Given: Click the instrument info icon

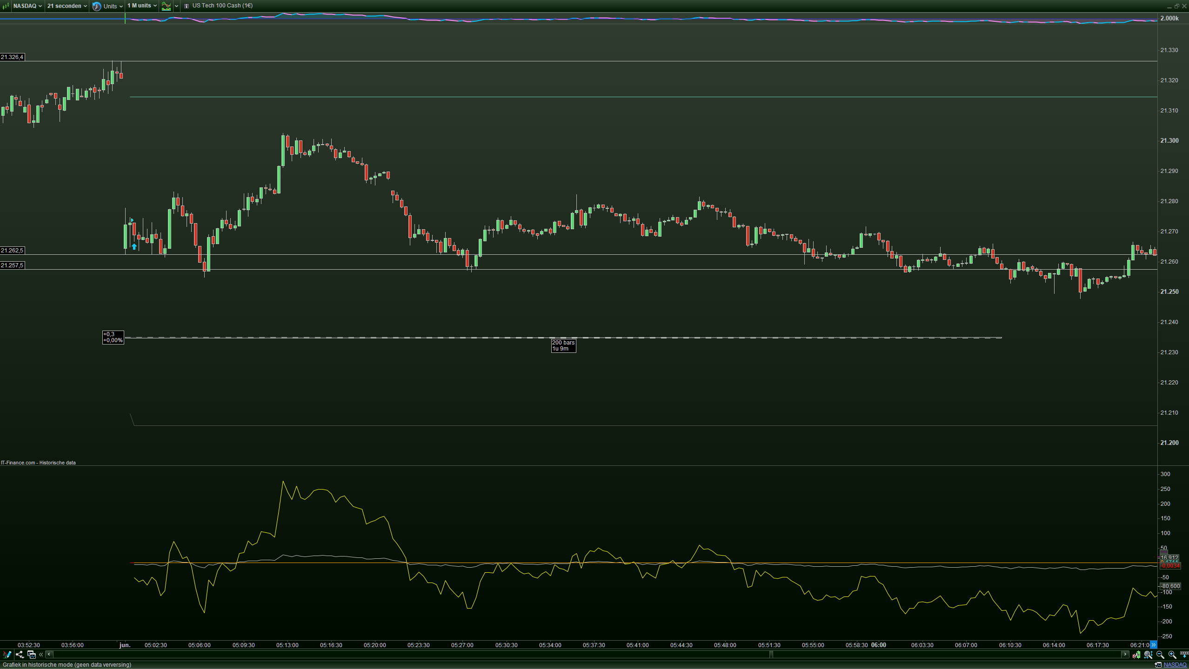Looking at the screenshot, I should (x=187, y=6).
